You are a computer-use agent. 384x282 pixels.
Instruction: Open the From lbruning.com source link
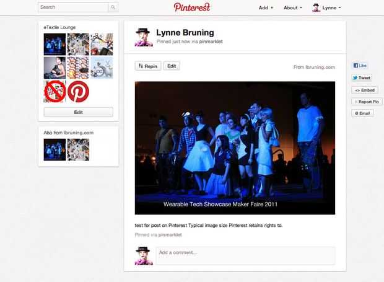click(x=314, y=67)
